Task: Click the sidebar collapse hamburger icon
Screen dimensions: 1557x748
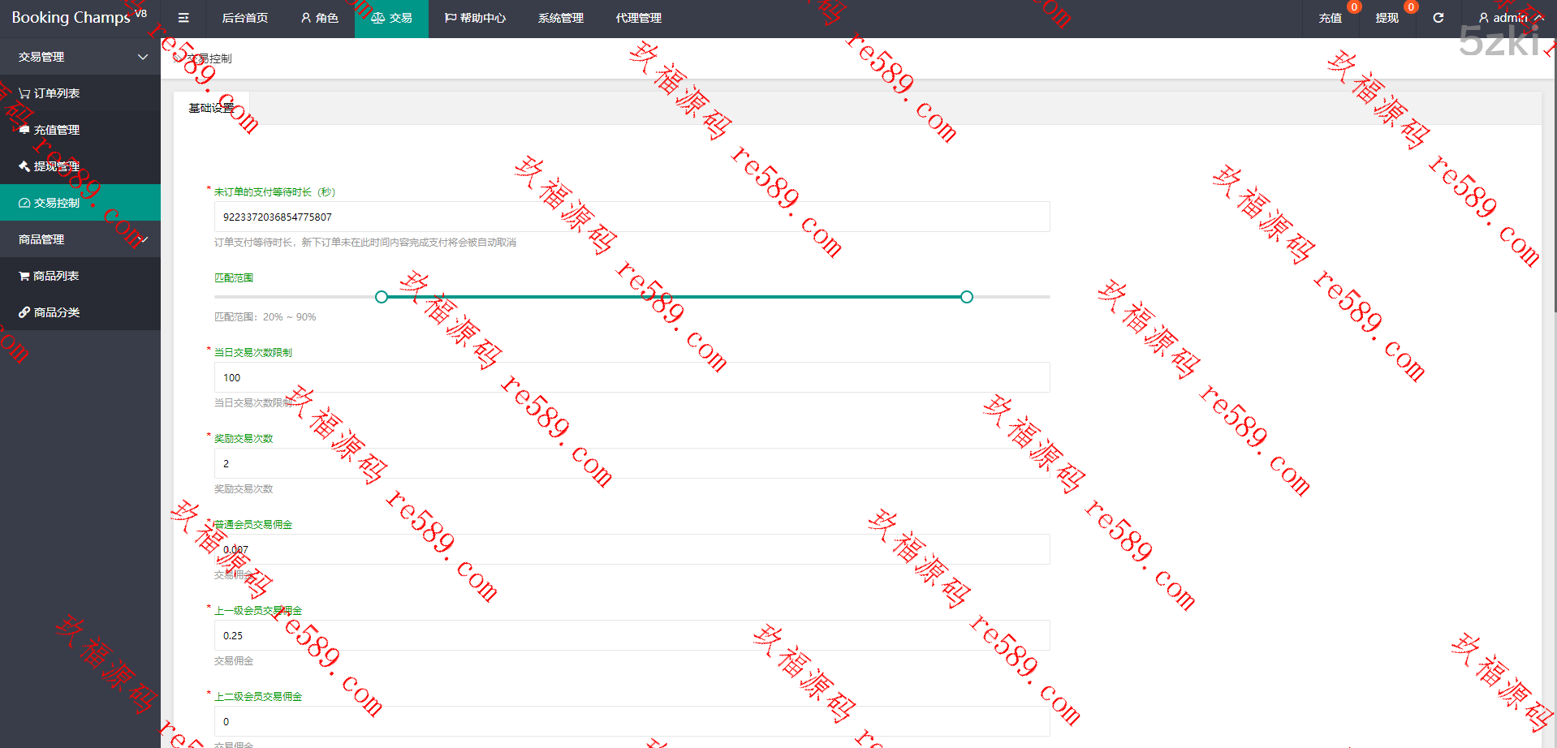Action: 183,18
